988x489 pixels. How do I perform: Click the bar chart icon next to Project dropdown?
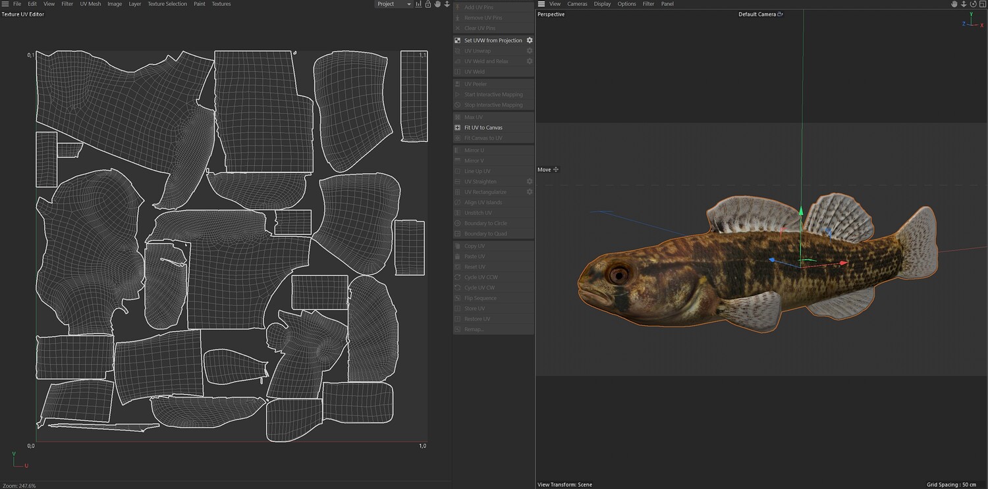tap(418, 4)
